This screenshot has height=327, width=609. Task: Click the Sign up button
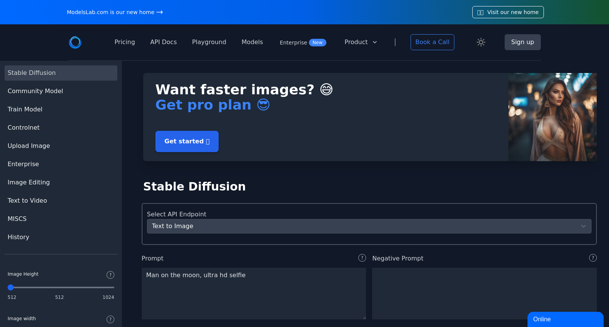[523, 42]
